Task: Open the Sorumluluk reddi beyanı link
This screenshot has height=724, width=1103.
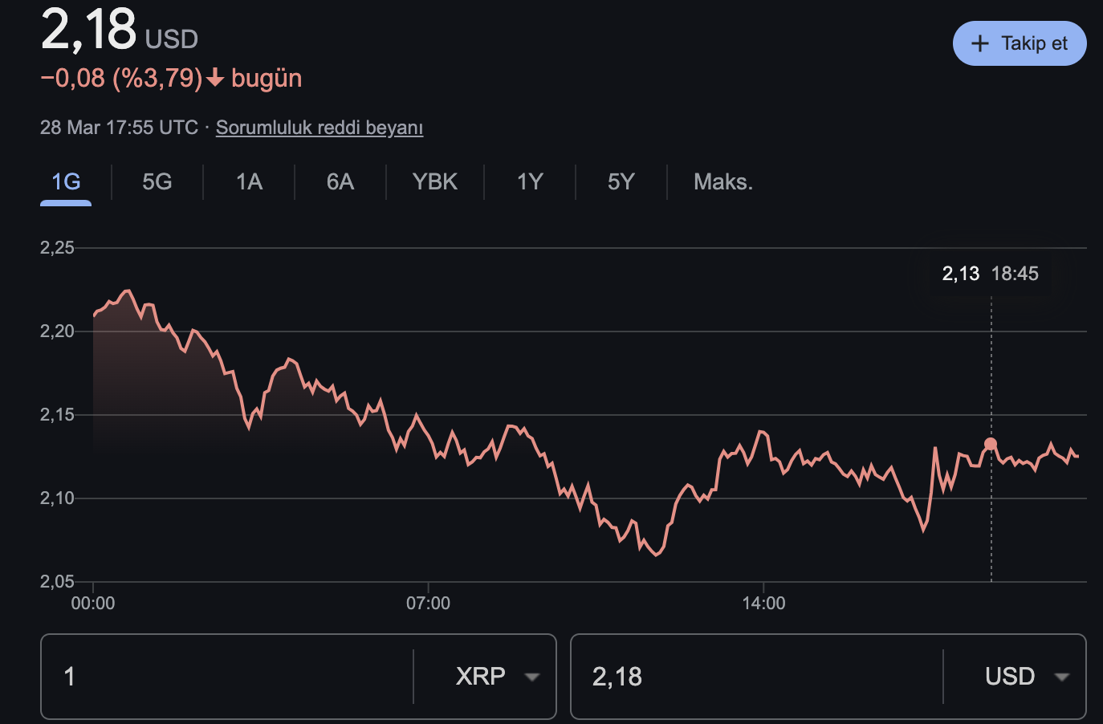Action: 320,128
